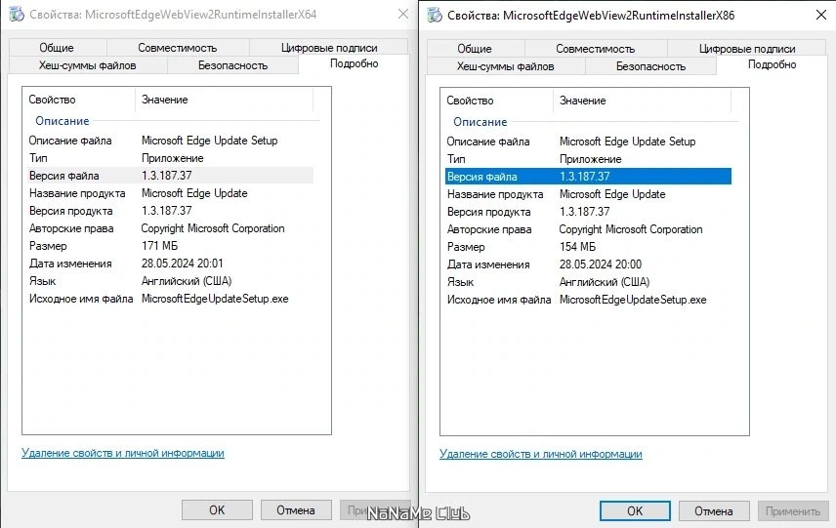Select Авторские права row in X86 window
Viewport: 836px width, 528px height.
(x=588, y=229)
